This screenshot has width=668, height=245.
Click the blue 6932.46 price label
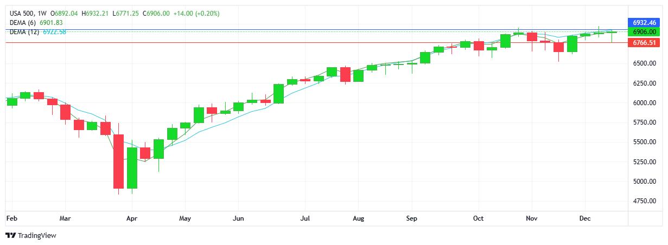click(x=644, y=23)
